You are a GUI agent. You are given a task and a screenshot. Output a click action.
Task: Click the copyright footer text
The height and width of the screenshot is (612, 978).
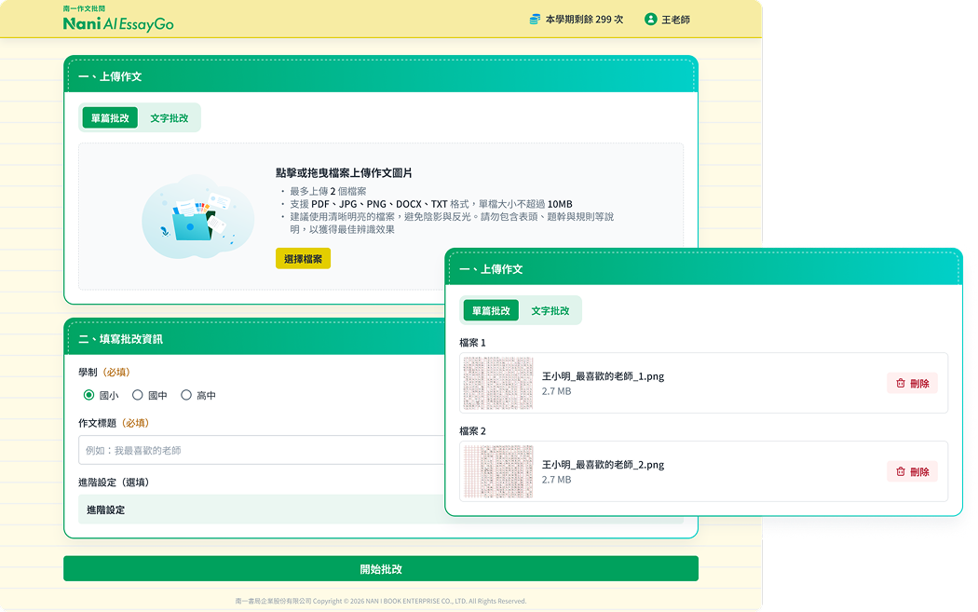tap(380, 602)
